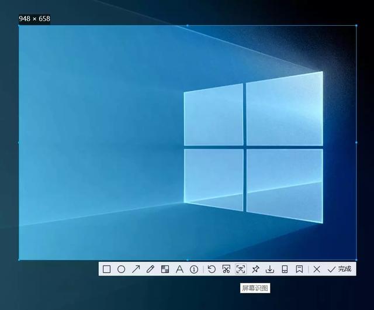The width and height of the screenshot is (374, 310).
Task: Save the screenshot with download icon
Action: pos(270,269)
